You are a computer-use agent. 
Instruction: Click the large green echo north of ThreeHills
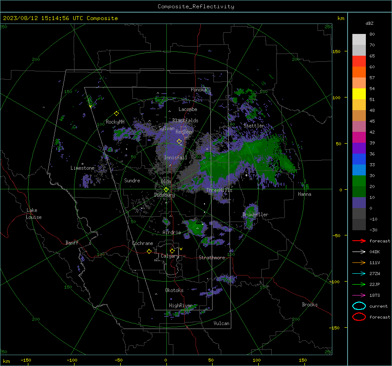click(x=240, y=160)
